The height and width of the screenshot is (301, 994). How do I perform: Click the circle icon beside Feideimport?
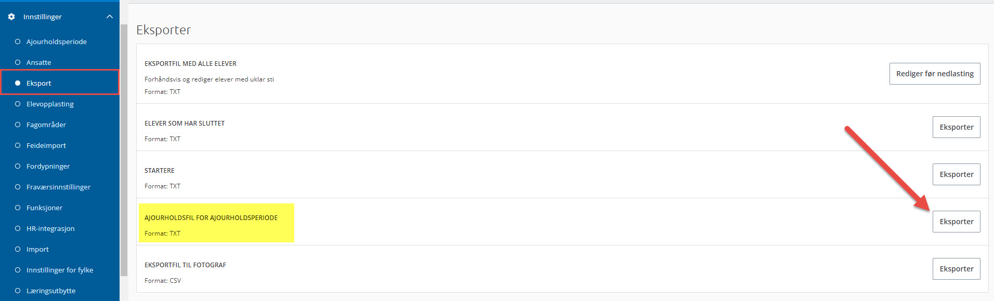point(18,145)
